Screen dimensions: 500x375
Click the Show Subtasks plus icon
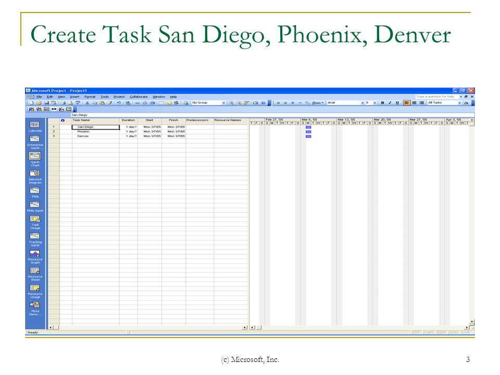coord(292,103)
